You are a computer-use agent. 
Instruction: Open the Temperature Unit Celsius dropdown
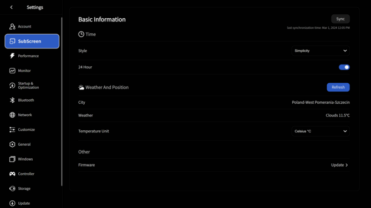321,131
